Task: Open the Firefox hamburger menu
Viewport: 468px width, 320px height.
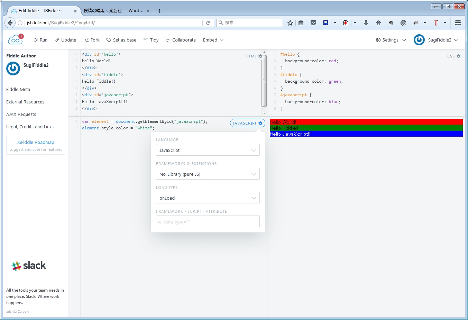Action: coord(458,23)
